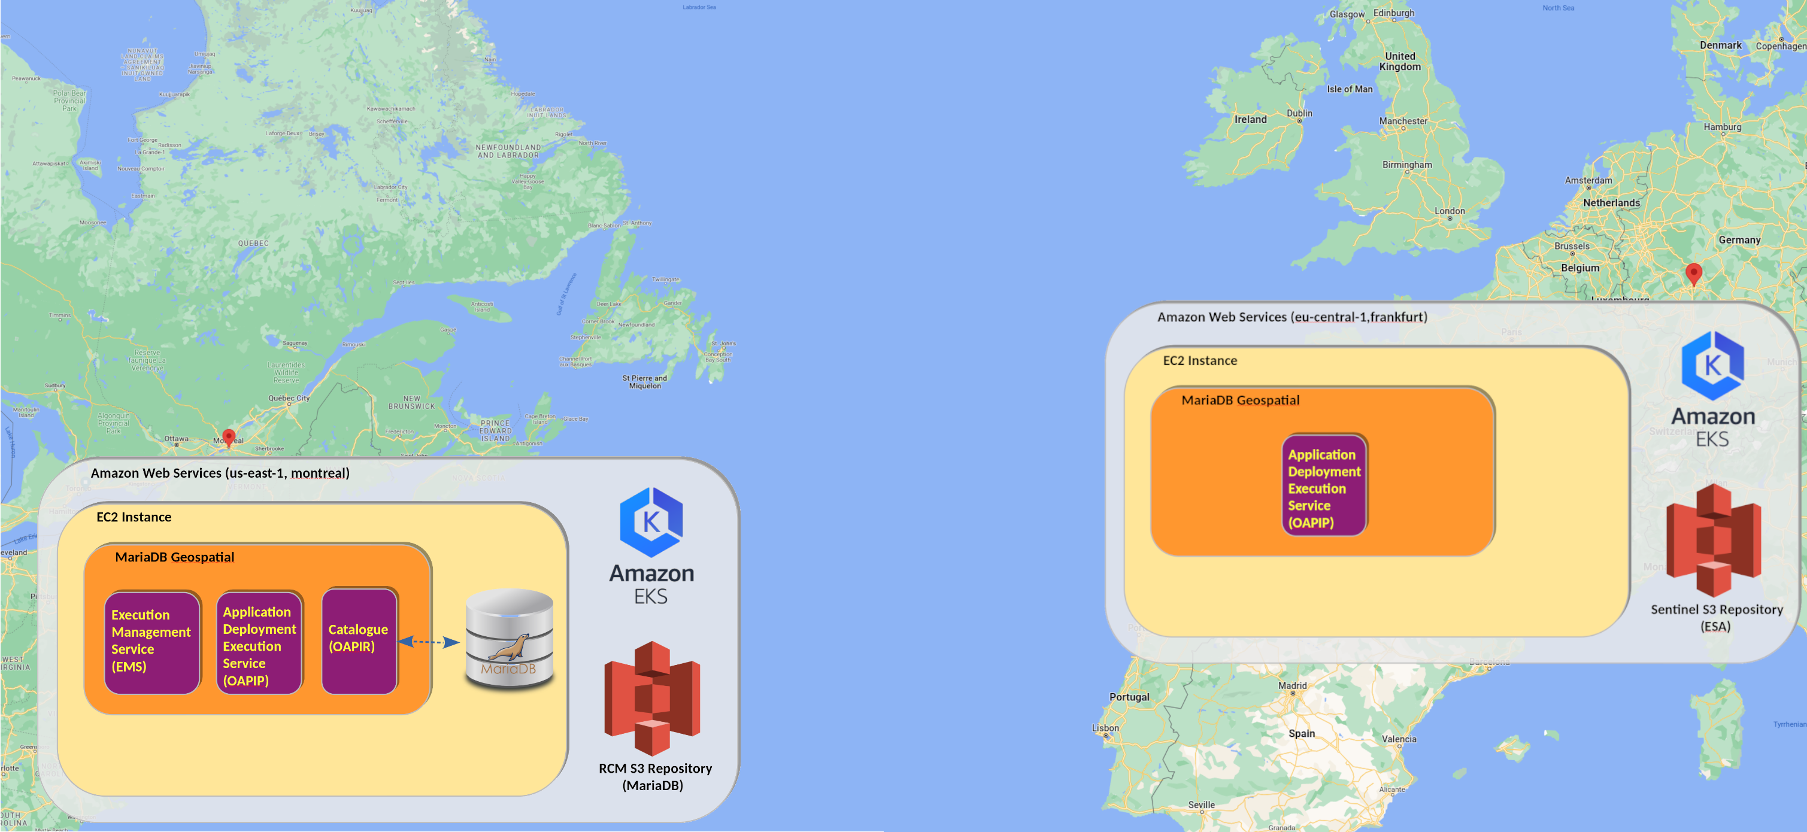This screenshot has height=832, width=1807.
Task: Click the Germany country label
Action: pyautogui.click(x=1739, y=240)
